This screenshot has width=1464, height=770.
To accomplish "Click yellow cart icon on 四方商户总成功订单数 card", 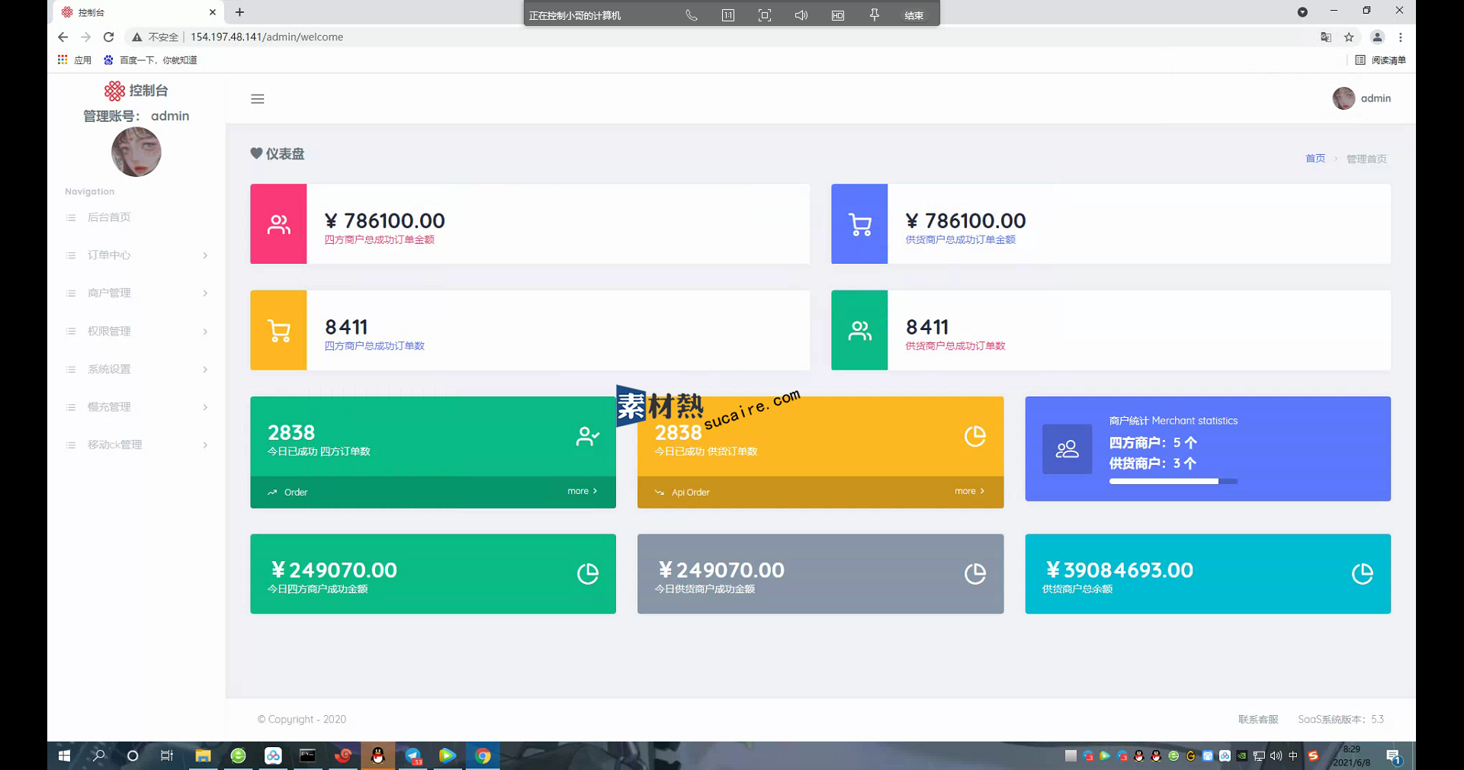I will [279, 330].
